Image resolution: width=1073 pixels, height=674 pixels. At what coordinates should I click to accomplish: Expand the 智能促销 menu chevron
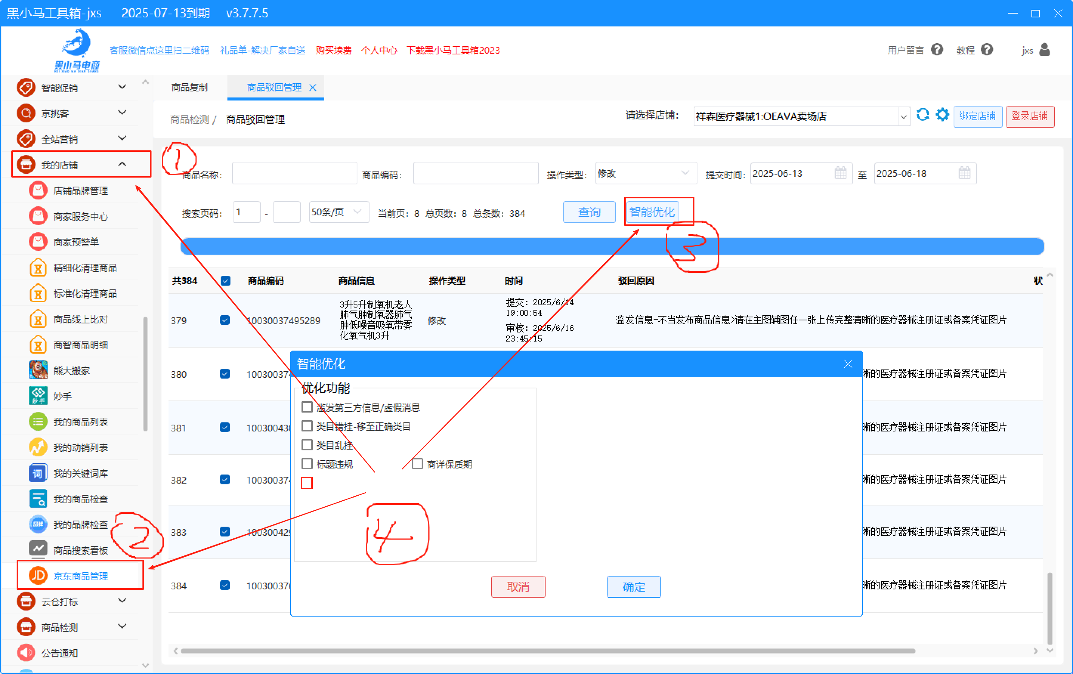(122, 87)
